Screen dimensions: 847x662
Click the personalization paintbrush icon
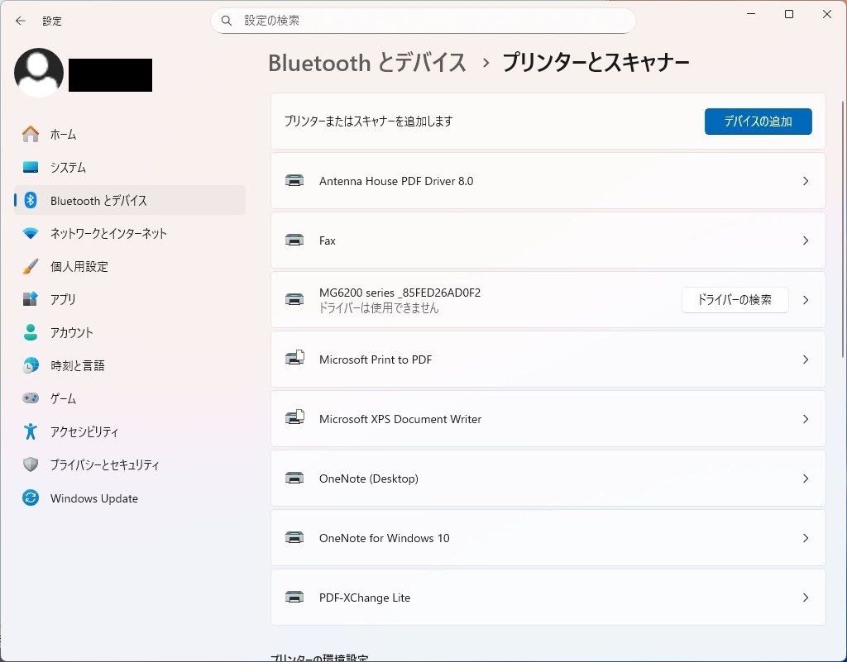click(31, 266)
